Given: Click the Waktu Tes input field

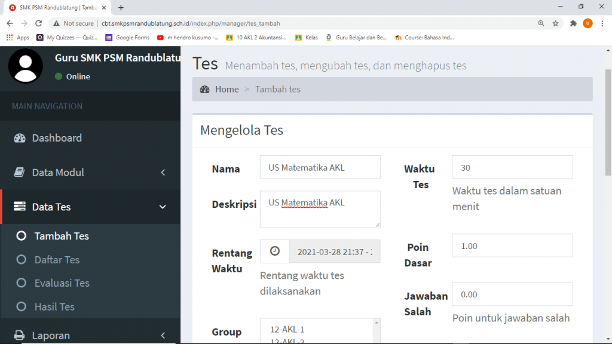Looking at the screenshot, I should click(x=512, y=167).
